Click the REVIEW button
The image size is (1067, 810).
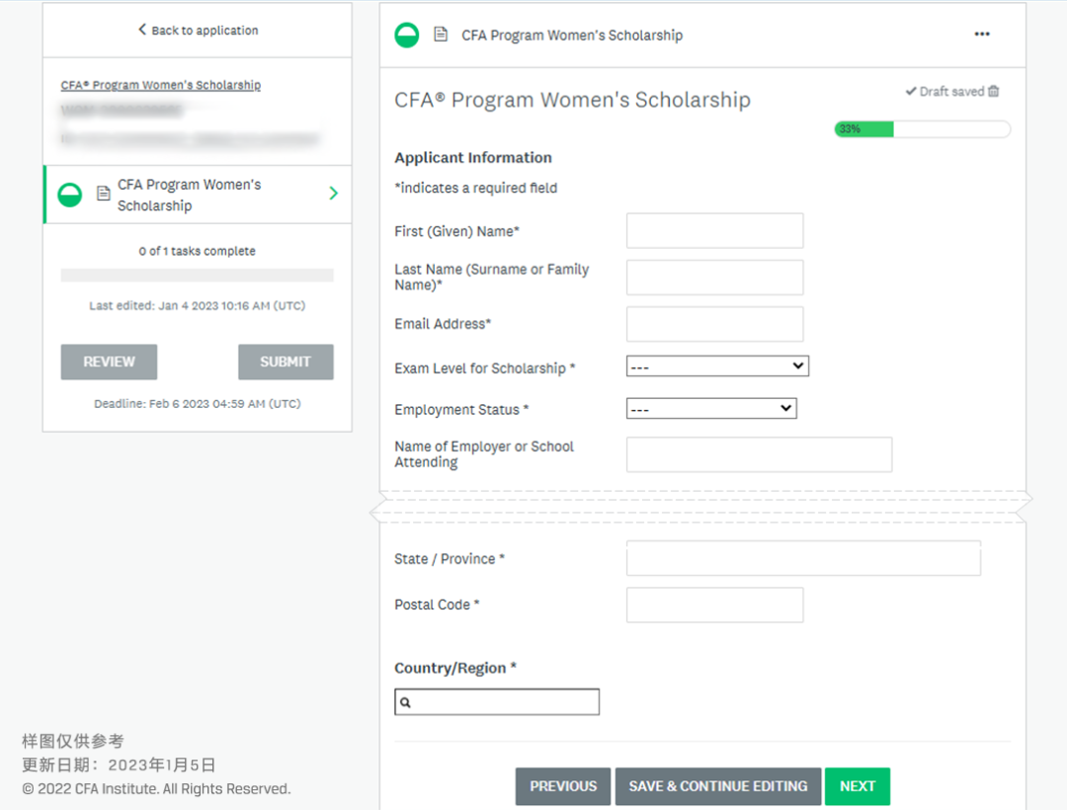[x=109, y=362]
